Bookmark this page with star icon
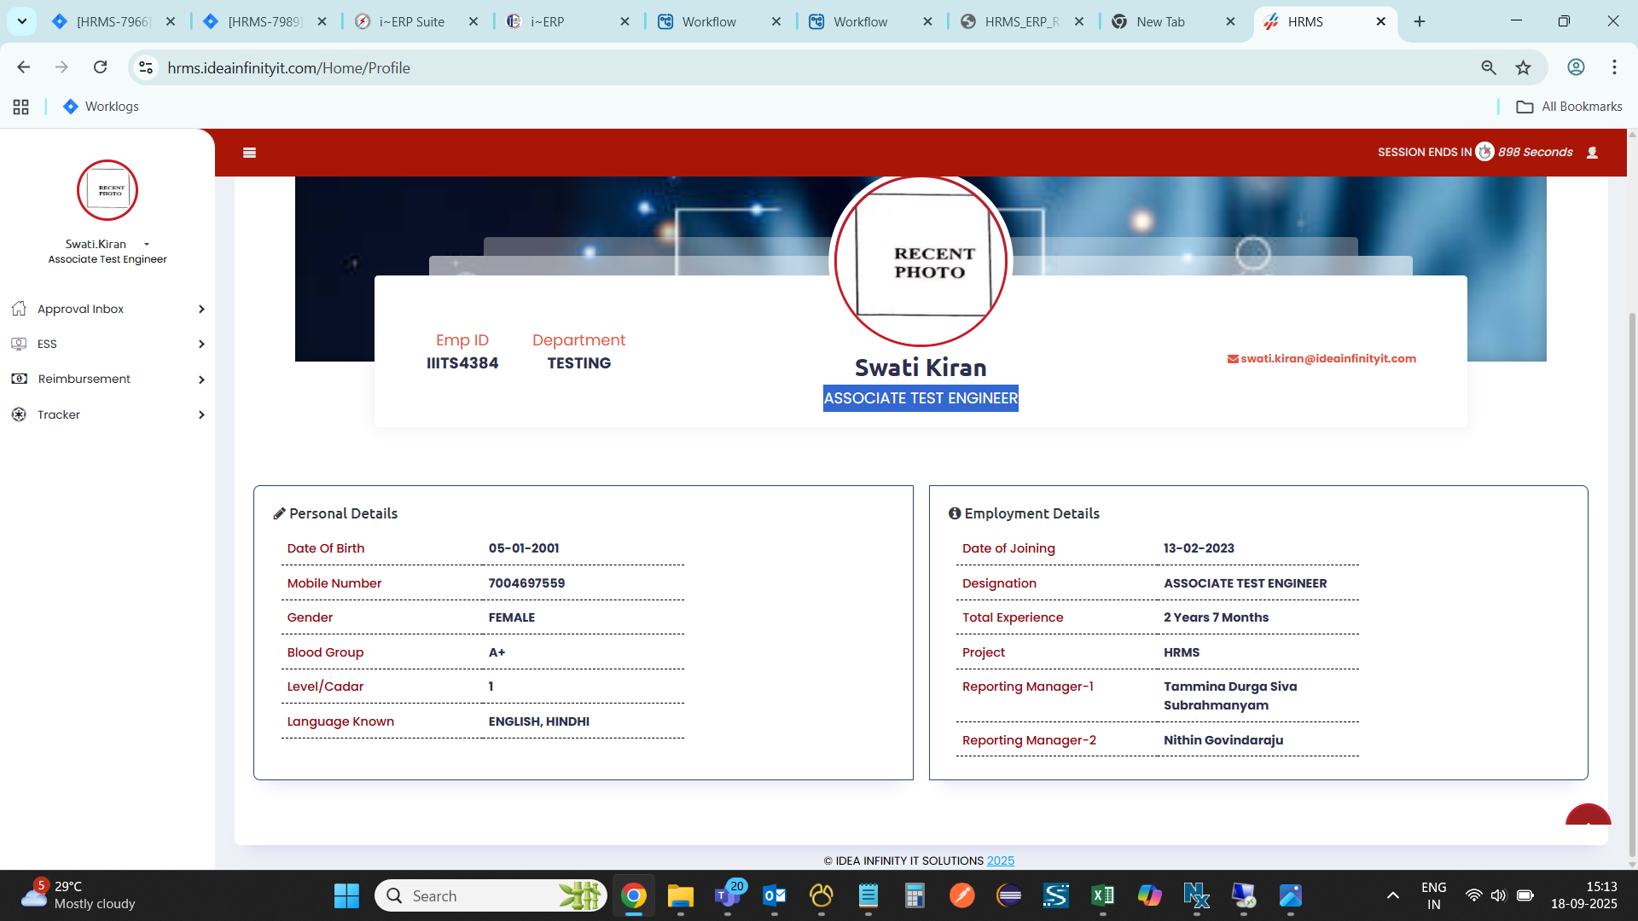 1523,67
